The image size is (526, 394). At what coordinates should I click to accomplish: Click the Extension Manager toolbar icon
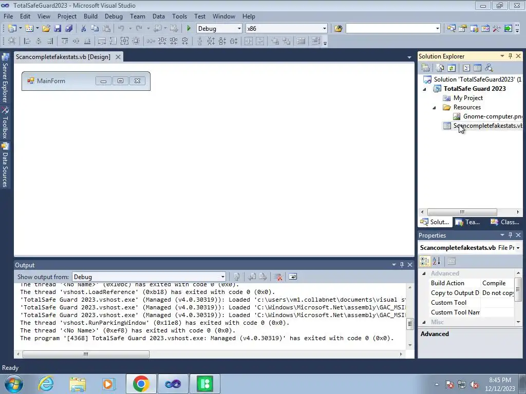(x=508, y=29)
